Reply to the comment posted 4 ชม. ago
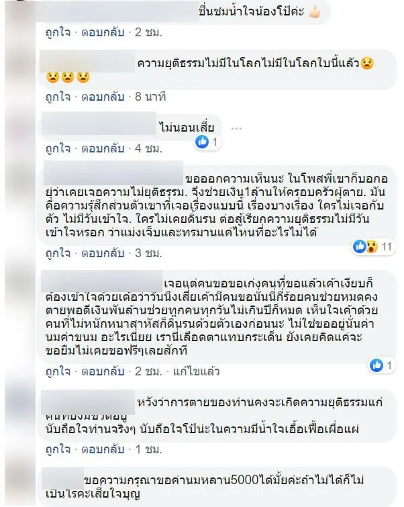Image resolution: width=404 pixels, height=507 pixels. point(103,148)
